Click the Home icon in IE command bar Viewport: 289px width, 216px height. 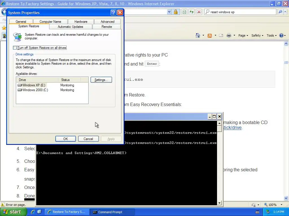pyautogui.click(x=198, y=35)
